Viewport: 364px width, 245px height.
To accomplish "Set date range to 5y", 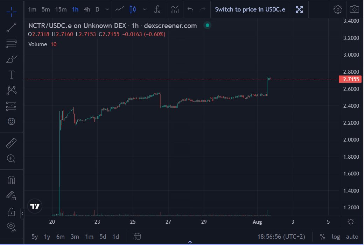I will (x=35, y=237).
